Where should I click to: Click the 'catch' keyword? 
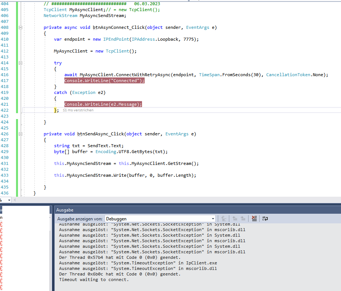coord(60,92)
